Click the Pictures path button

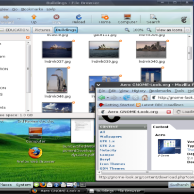point(42,30)
